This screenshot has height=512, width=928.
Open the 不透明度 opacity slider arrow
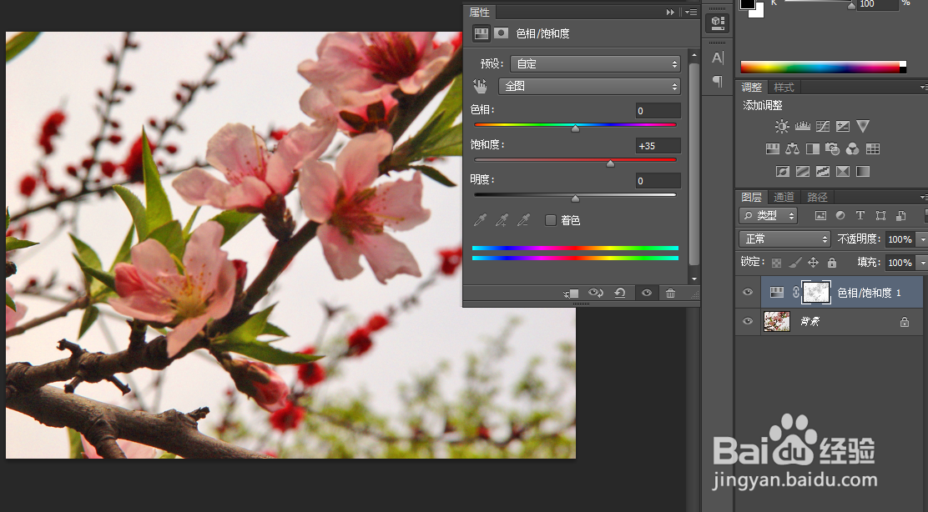pos(922,238)
